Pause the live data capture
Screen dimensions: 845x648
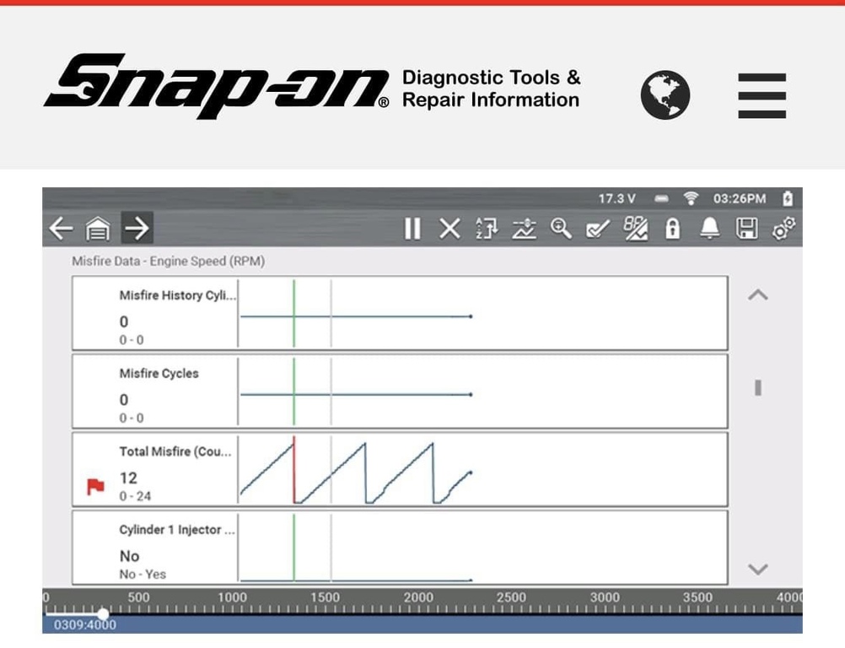(412, 229)
